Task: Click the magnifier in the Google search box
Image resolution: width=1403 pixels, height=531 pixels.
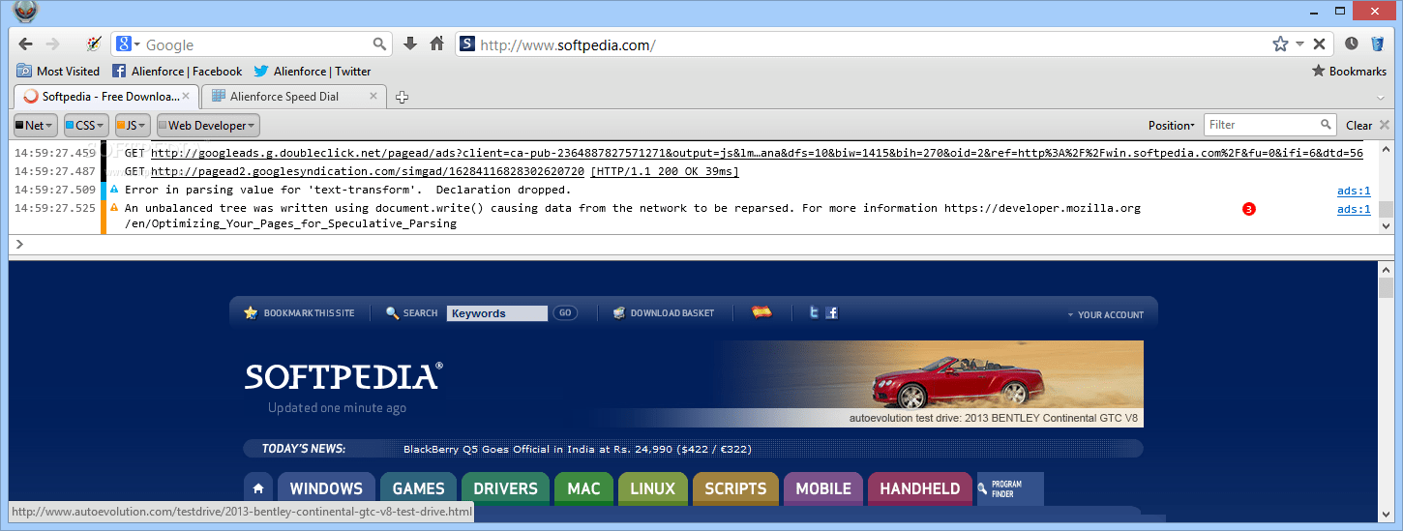Action: click(x=380, y=44)
